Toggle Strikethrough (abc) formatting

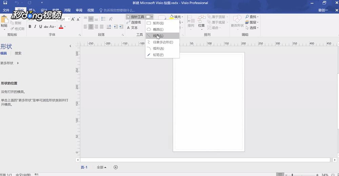[46, 26]
